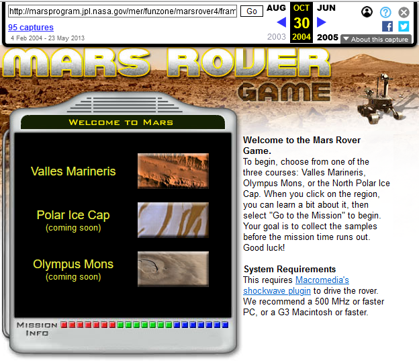
Task: Share this capture on Facebook
Action: pos(387,26)
